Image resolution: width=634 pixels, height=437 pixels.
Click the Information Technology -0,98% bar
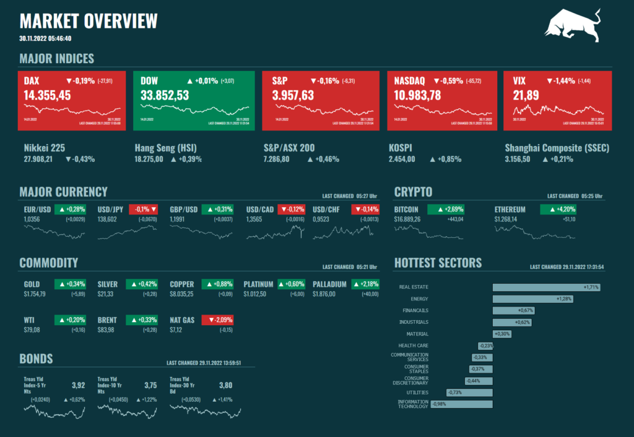(x=462, y=404)
